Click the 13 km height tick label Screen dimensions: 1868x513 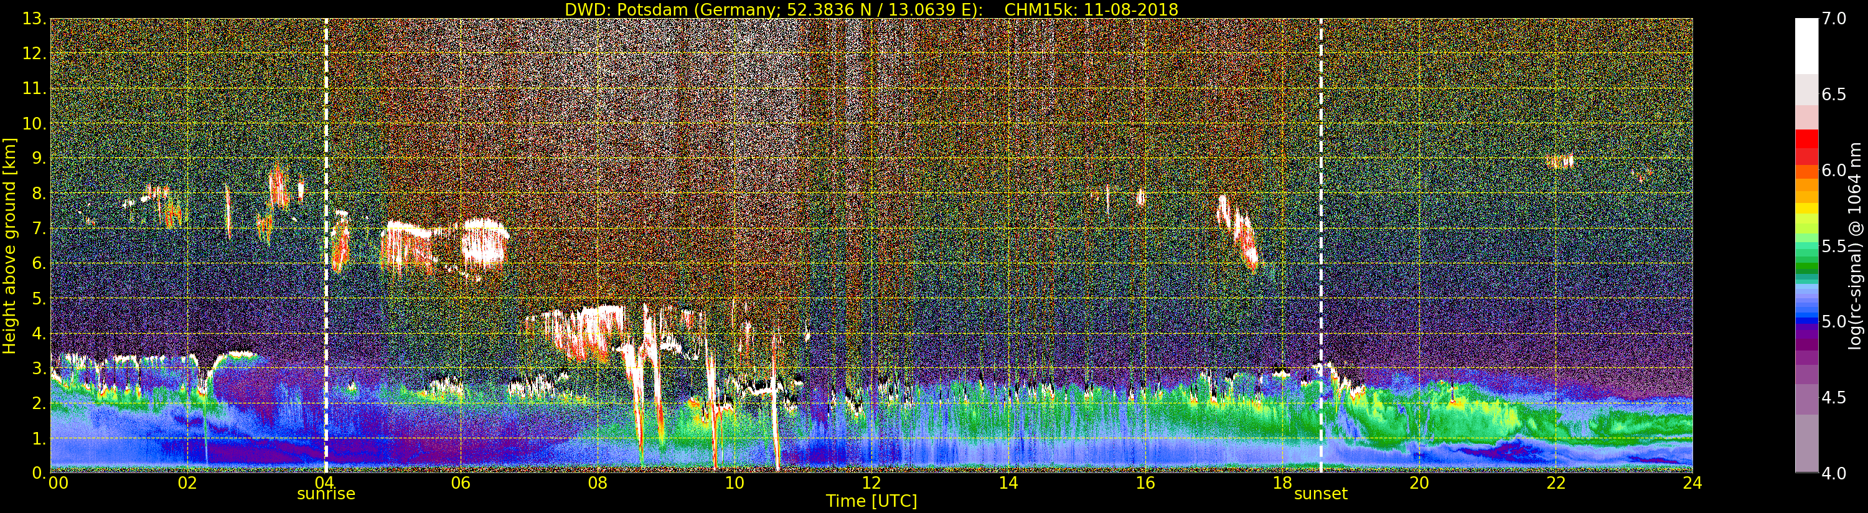click(34, 19)
